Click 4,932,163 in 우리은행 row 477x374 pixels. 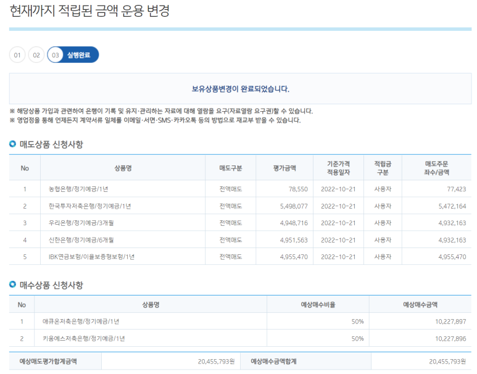(452, 223)
